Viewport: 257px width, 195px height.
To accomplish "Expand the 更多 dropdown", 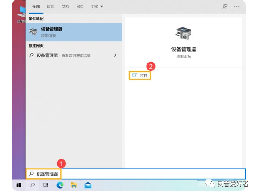I will [97, 6].
